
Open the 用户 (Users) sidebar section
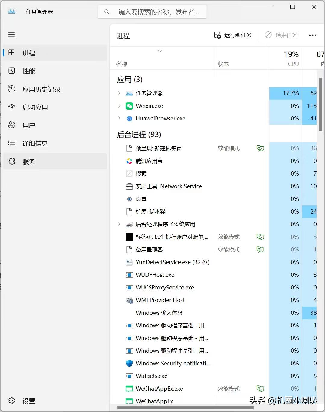(x=29, y=125)
